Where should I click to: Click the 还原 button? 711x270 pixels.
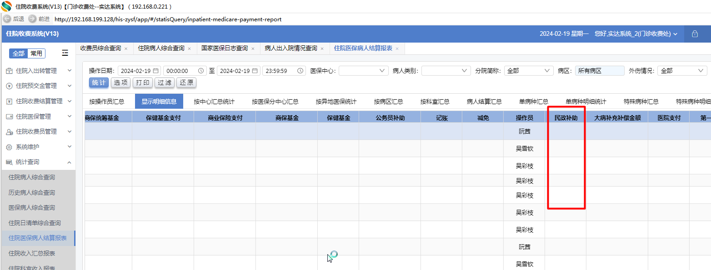coord(186,83)
